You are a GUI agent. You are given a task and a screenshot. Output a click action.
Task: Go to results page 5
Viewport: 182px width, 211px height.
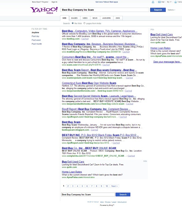82,186
